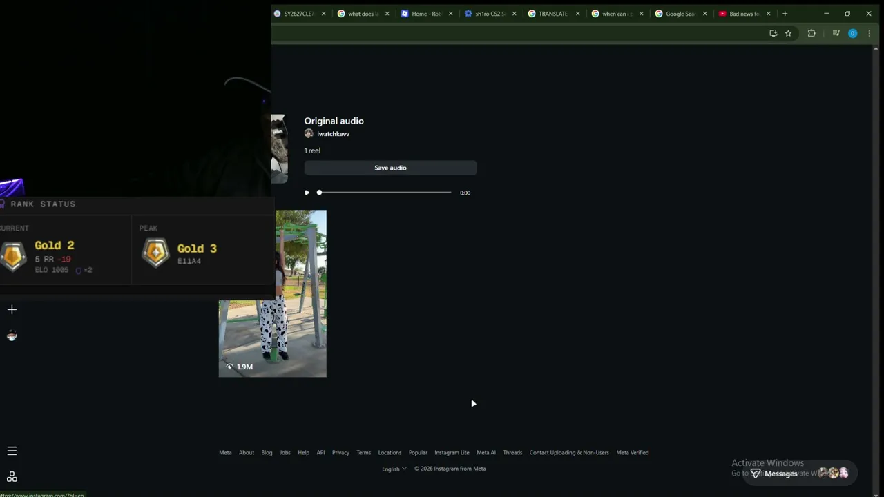Open the profile avatar in left sidebar
The height and width of the screenshot is (497, 884).
(x=12, y=336)
